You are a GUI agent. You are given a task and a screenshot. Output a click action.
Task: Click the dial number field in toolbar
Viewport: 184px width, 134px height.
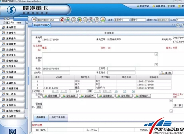click(x=48, y=20)
